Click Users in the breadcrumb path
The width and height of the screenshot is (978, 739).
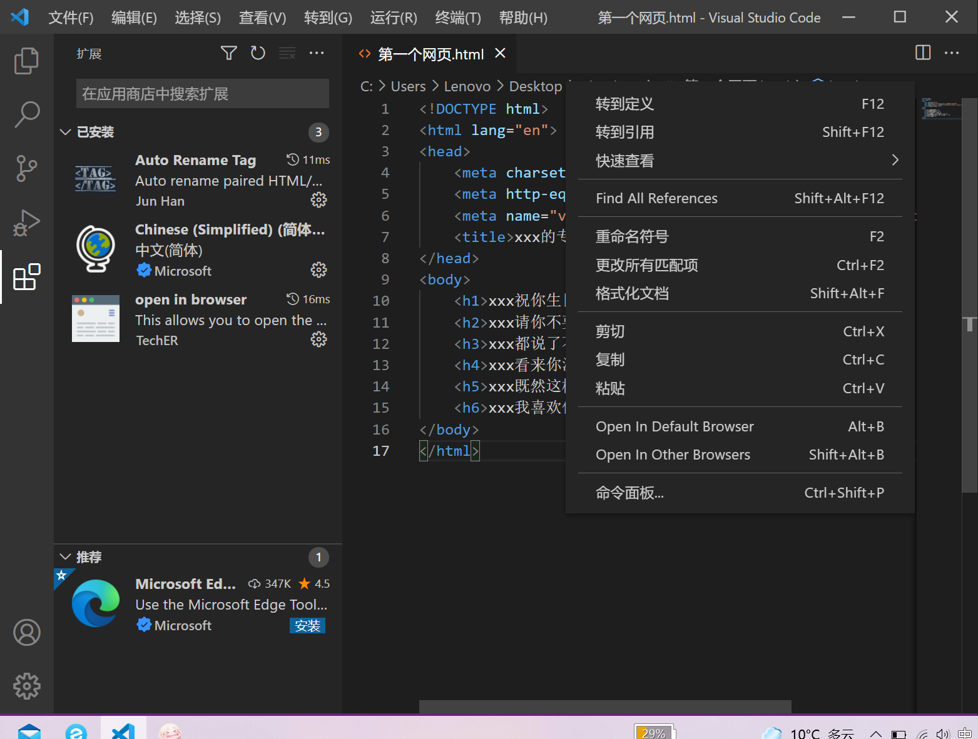point(408,86)
